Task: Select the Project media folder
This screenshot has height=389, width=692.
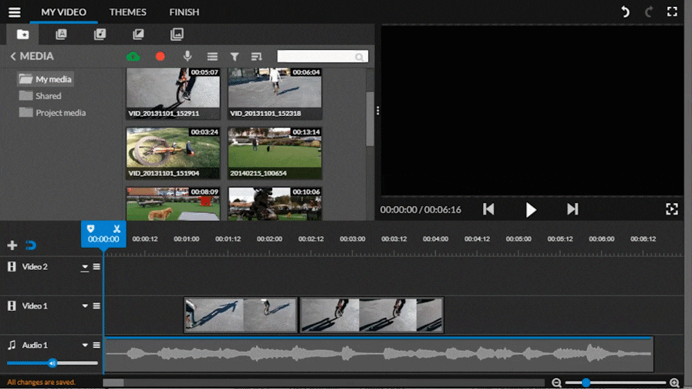Action: [53, 113]
